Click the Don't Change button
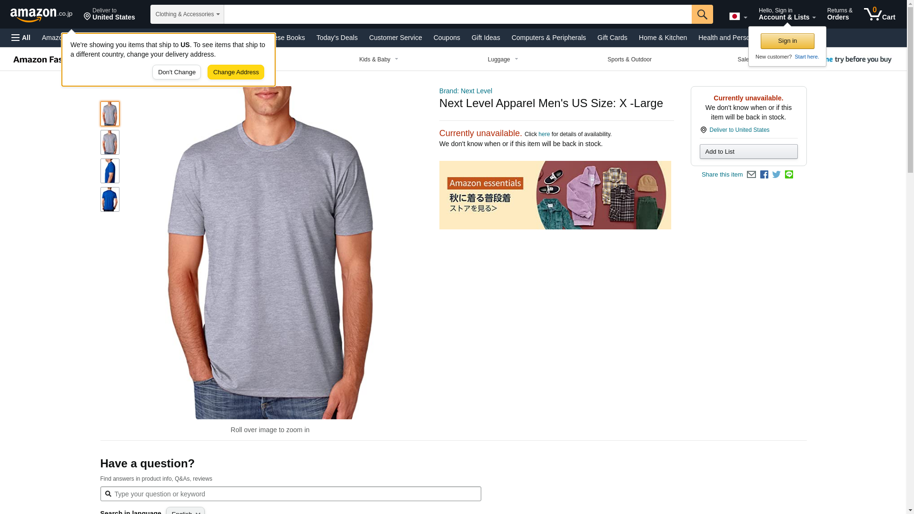Image resolution: width=914 pixels, height=514 pixels. (177, 72)
